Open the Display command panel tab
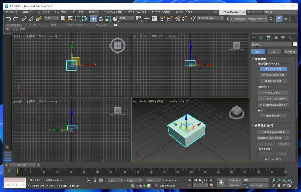 pos(283,38)
